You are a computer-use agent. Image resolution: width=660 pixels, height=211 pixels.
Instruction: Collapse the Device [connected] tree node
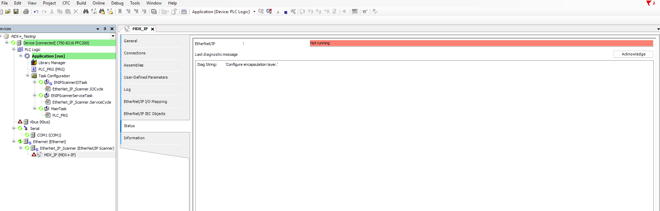(7, 43)
